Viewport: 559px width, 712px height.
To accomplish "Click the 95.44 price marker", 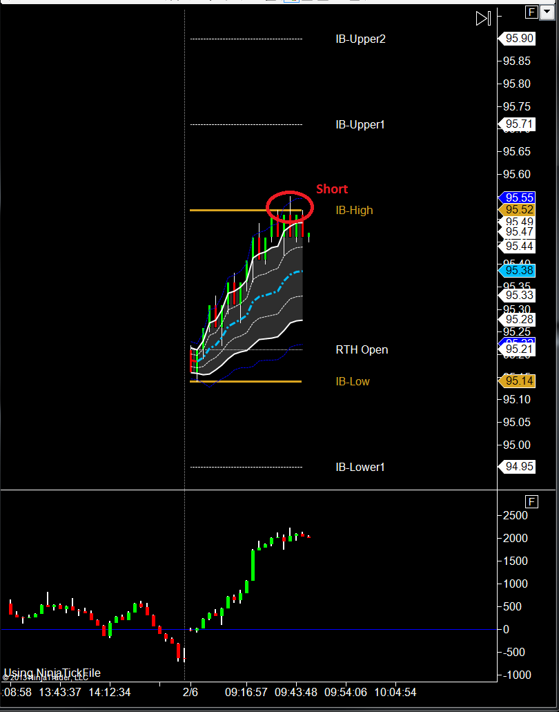I will click(x=517, y=247).
